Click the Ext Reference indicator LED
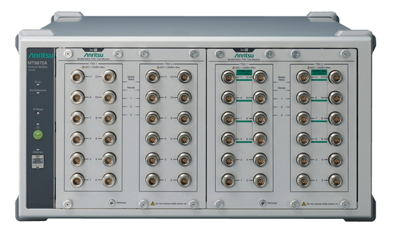This screenshot has height=238, width=394. [x=38, y=93]
